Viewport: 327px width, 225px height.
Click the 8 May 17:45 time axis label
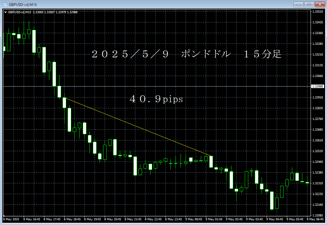pyautogui.click(x=52, y=219)
